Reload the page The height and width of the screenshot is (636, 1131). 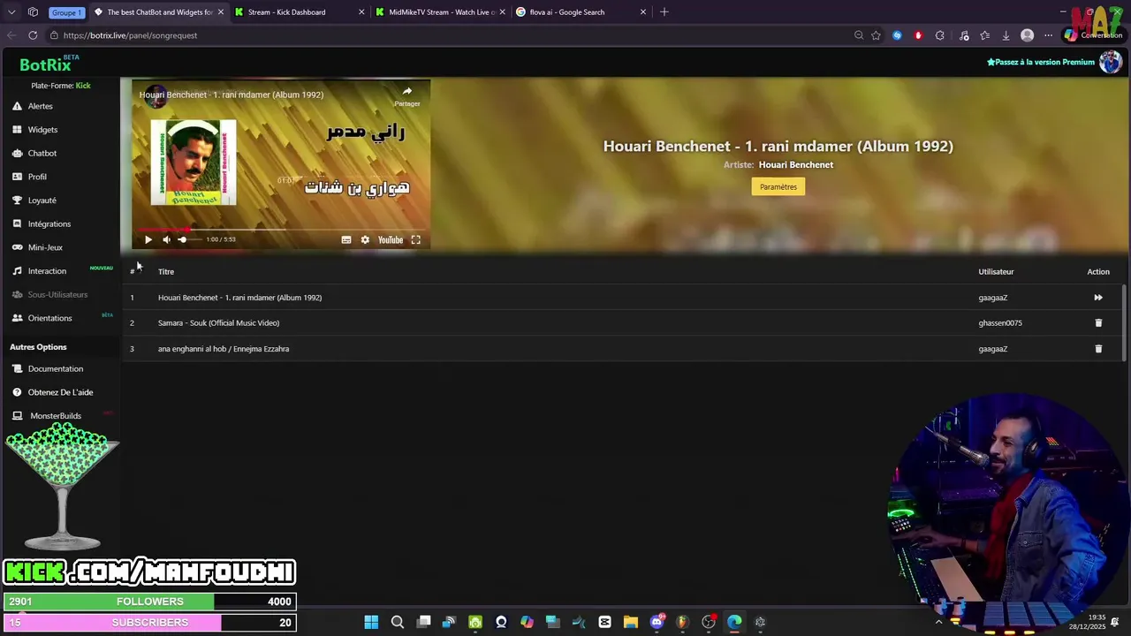click(33, 35)
